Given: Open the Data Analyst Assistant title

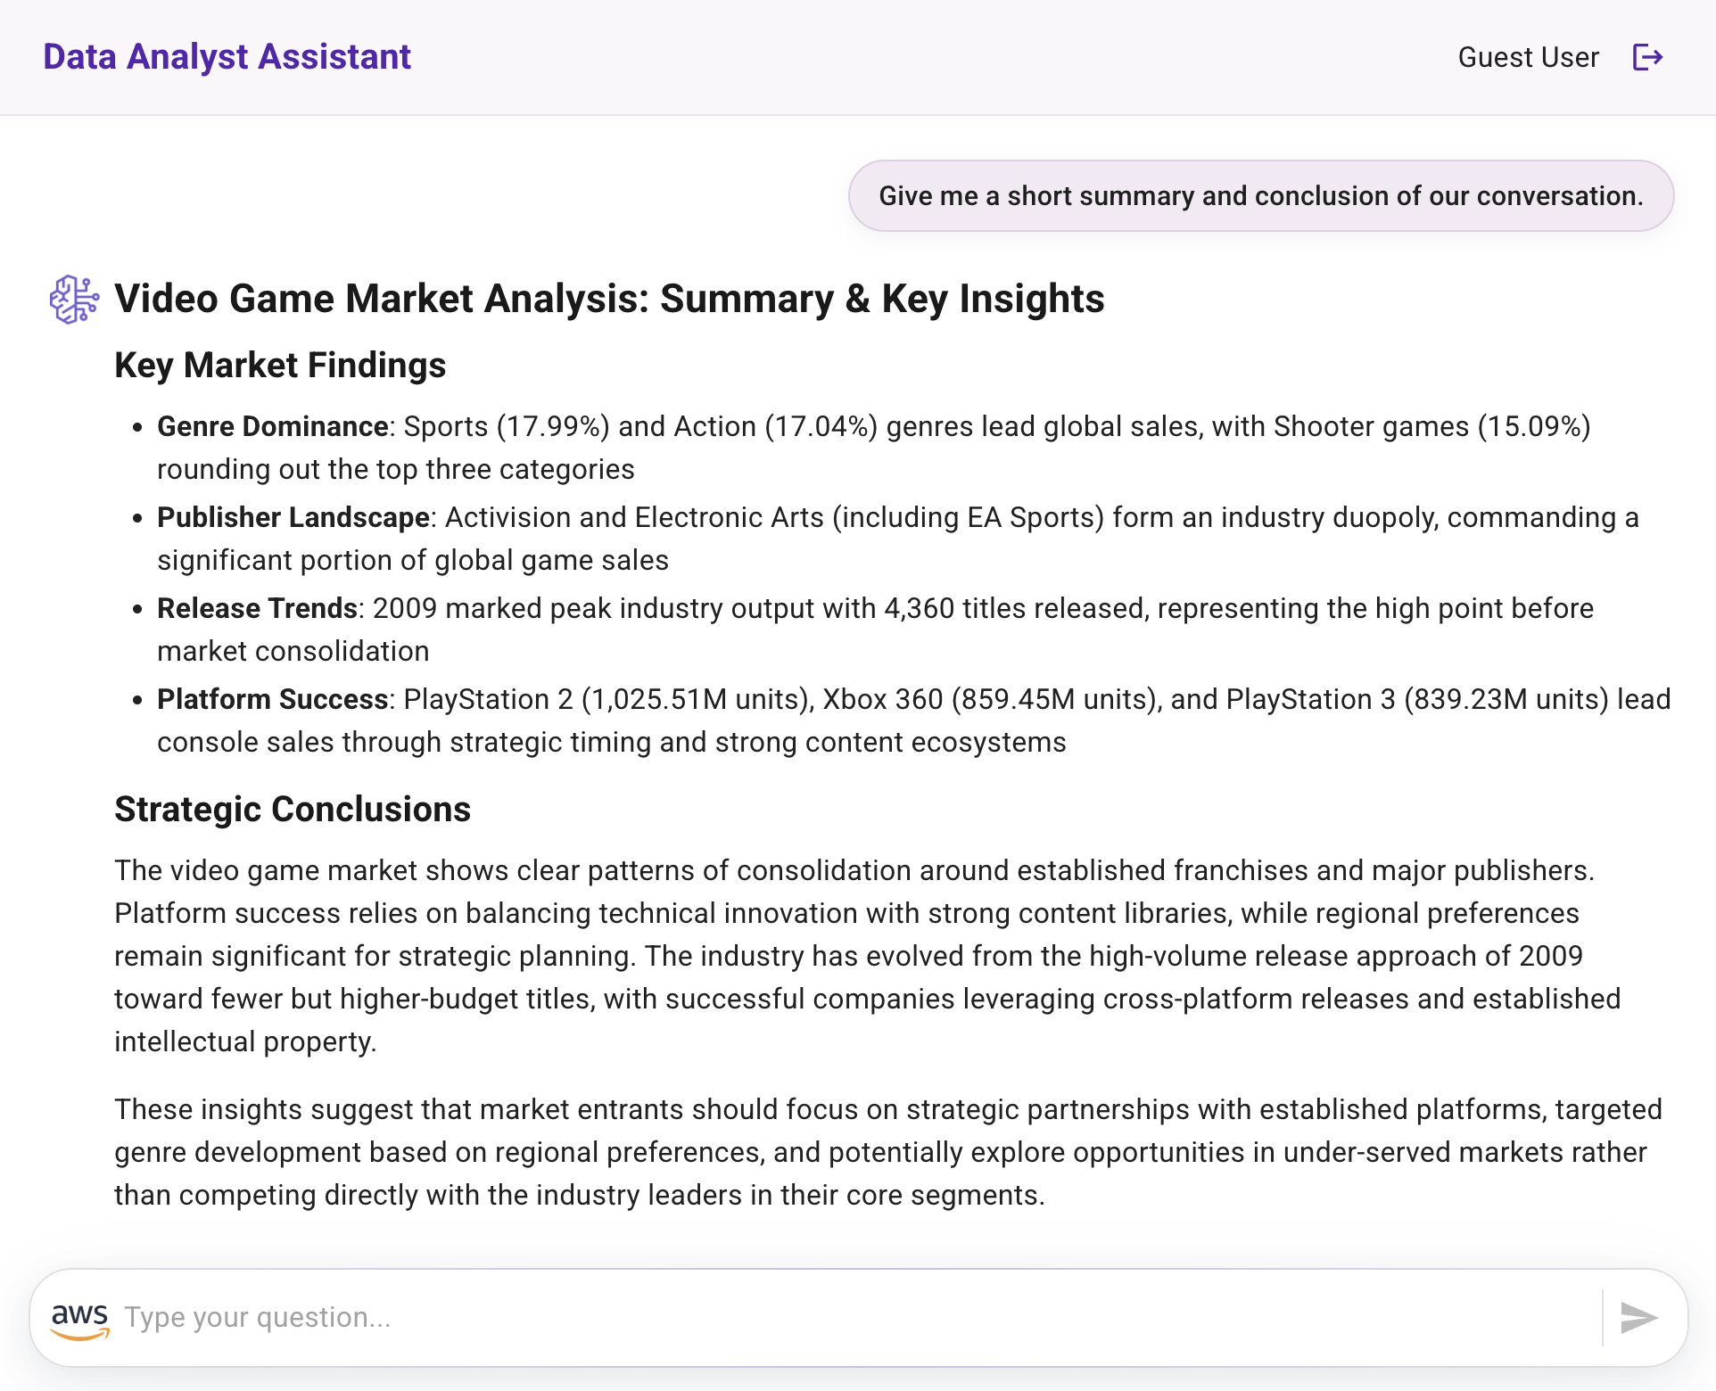Looking at the screenshot, I should tap(227, 56).
